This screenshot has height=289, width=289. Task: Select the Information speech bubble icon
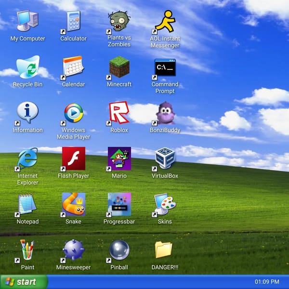[27, 112]
